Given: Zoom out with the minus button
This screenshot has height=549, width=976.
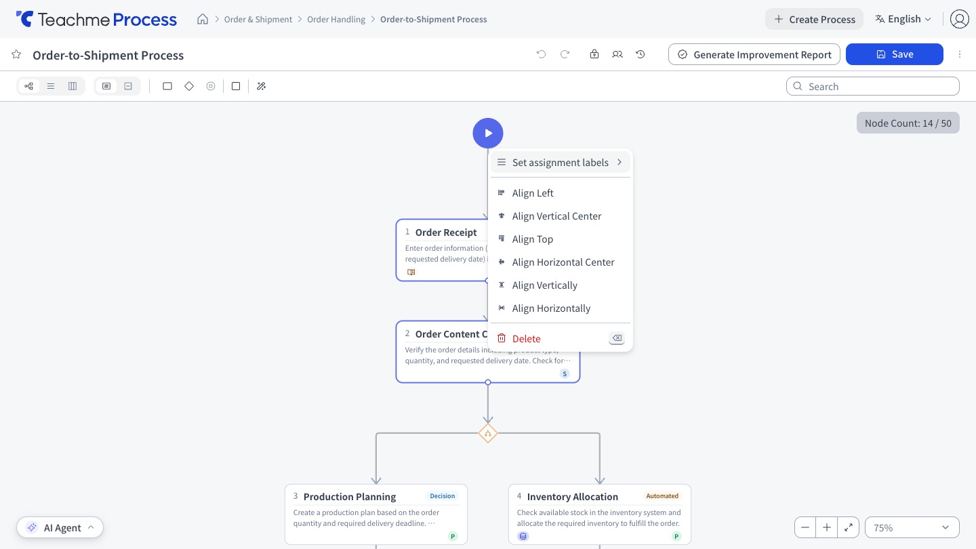Looking at the screenshot, I should click(805, 527).
